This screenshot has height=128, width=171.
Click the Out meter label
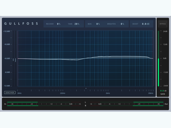click(x=166, y=104)
